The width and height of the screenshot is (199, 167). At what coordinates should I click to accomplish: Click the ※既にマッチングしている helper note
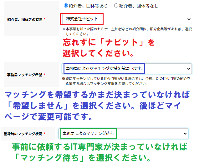(127, 81)
